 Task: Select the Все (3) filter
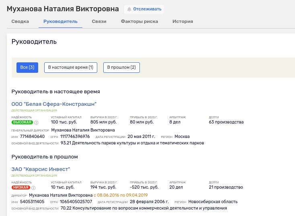[27, 68]
